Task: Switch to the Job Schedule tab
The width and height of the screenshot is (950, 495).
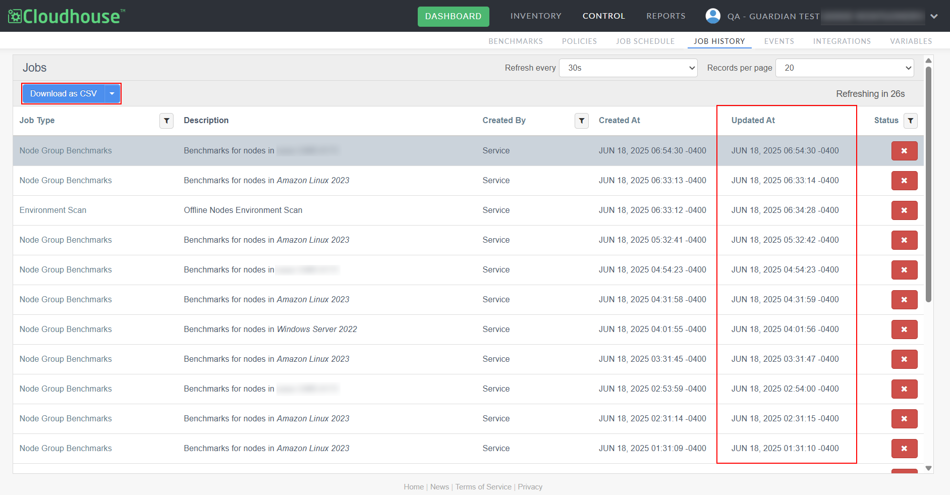Action: pyautogui.click(x=645, y=41)
